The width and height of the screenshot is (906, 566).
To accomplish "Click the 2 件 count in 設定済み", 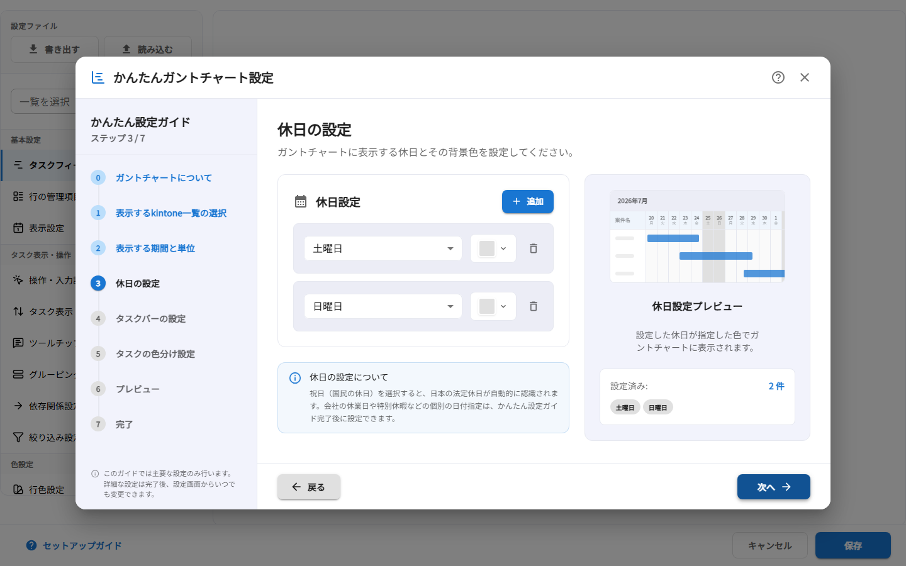I will pyautogui.click(x=776, y=386).
